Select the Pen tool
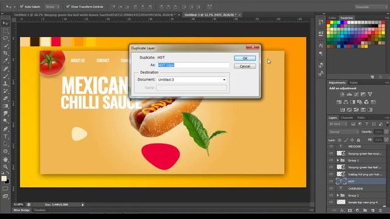The height and width of the screenshot is (219, 390). [x=5, y=129]
